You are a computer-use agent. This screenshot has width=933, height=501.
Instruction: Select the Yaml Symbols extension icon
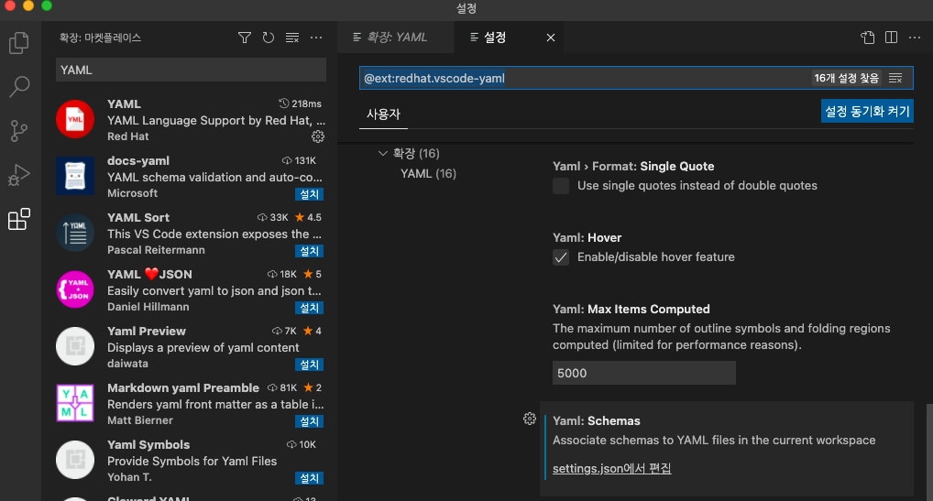point(75,460)
